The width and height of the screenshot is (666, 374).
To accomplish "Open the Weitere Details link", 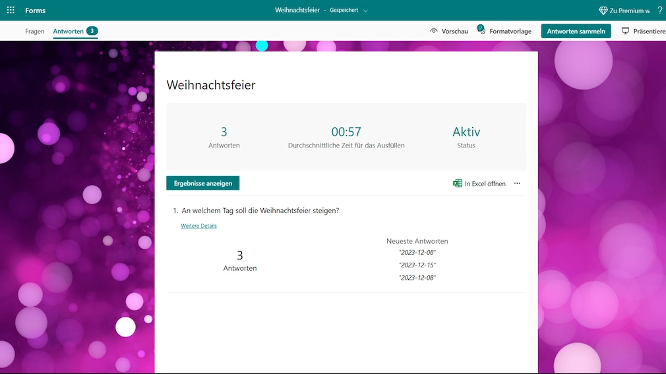I will pos(198,226).
